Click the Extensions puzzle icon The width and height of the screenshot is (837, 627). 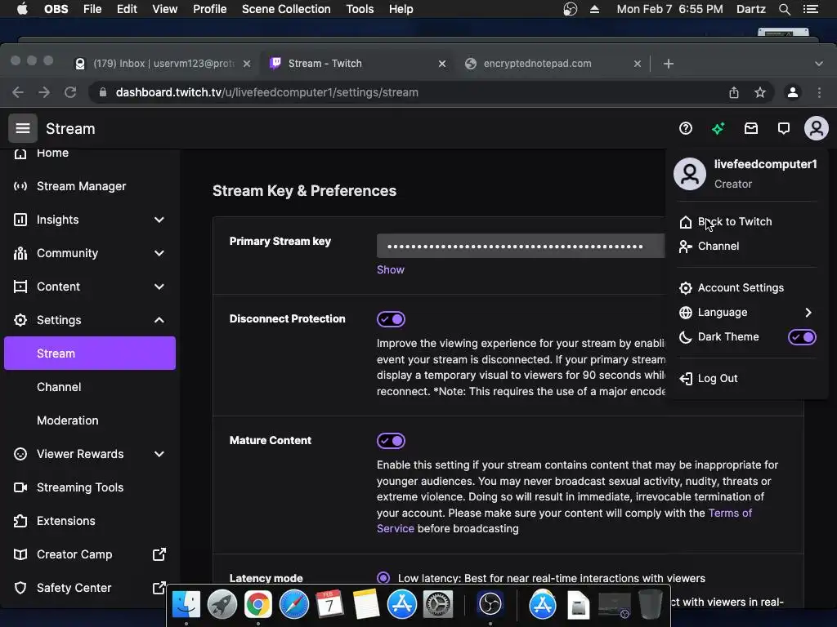pyautogui.click(x=20, y=521)
